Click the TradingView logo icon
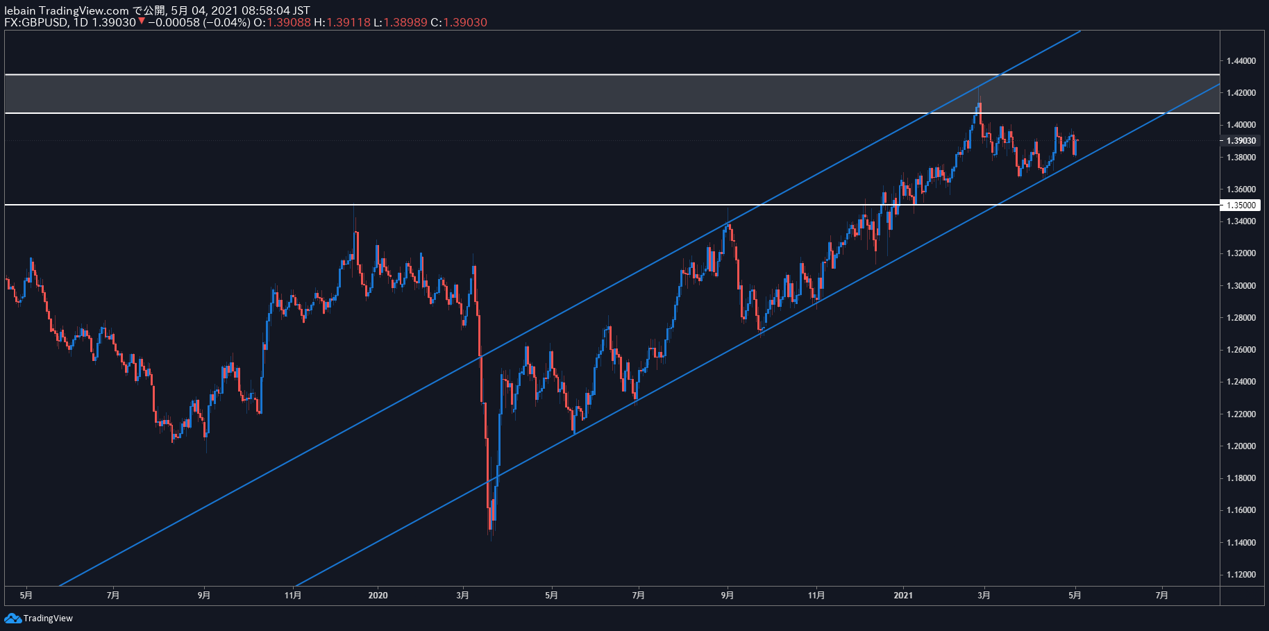Image resolution: width=1269 pixels, height=631 pixels. tap(12, 618)
